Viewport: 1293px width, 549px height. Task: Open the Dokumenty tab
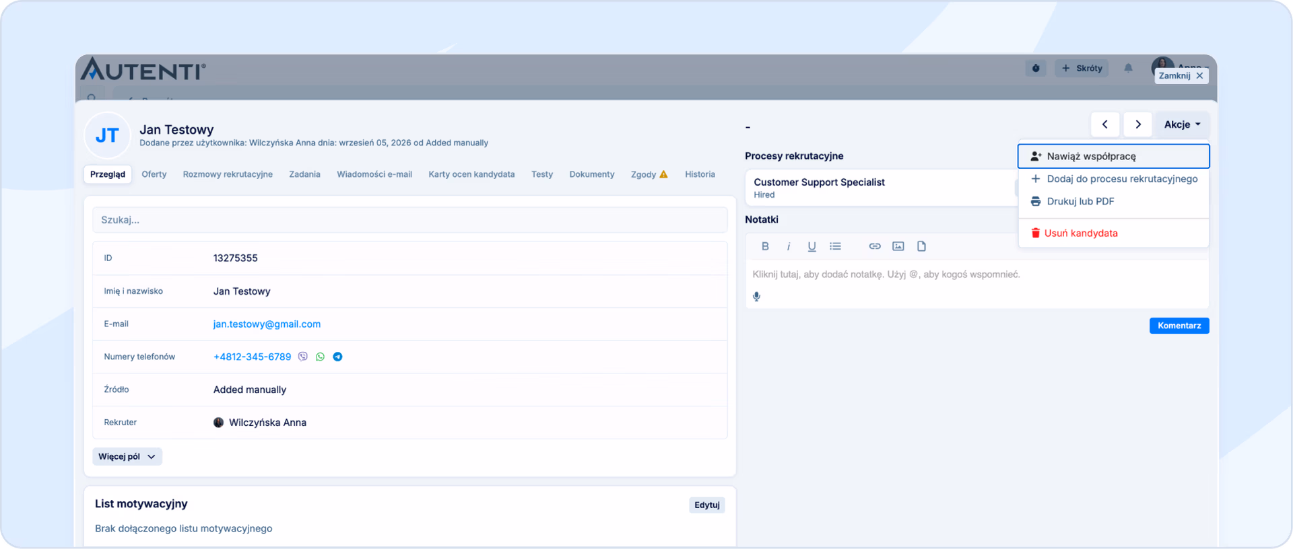click(592, 174)
